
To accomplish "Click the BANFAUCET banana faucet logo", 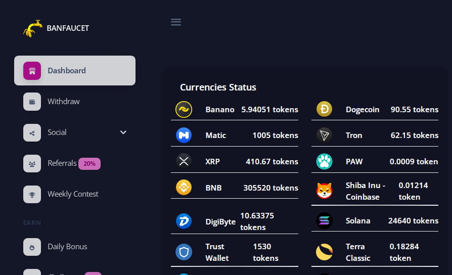I will pyautogui.click(x=32, y=28).
